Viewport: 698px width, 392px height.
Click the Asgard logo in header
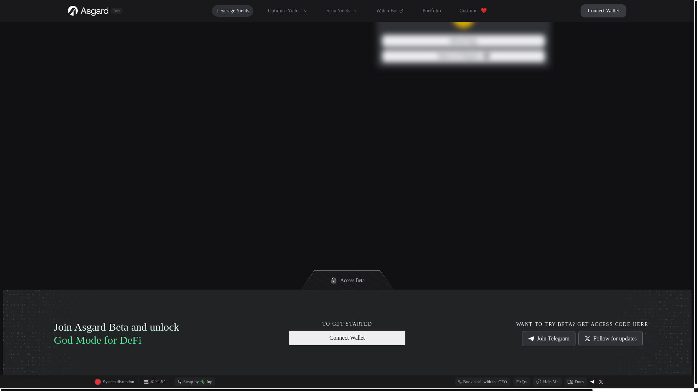click(x=88, y=11)
